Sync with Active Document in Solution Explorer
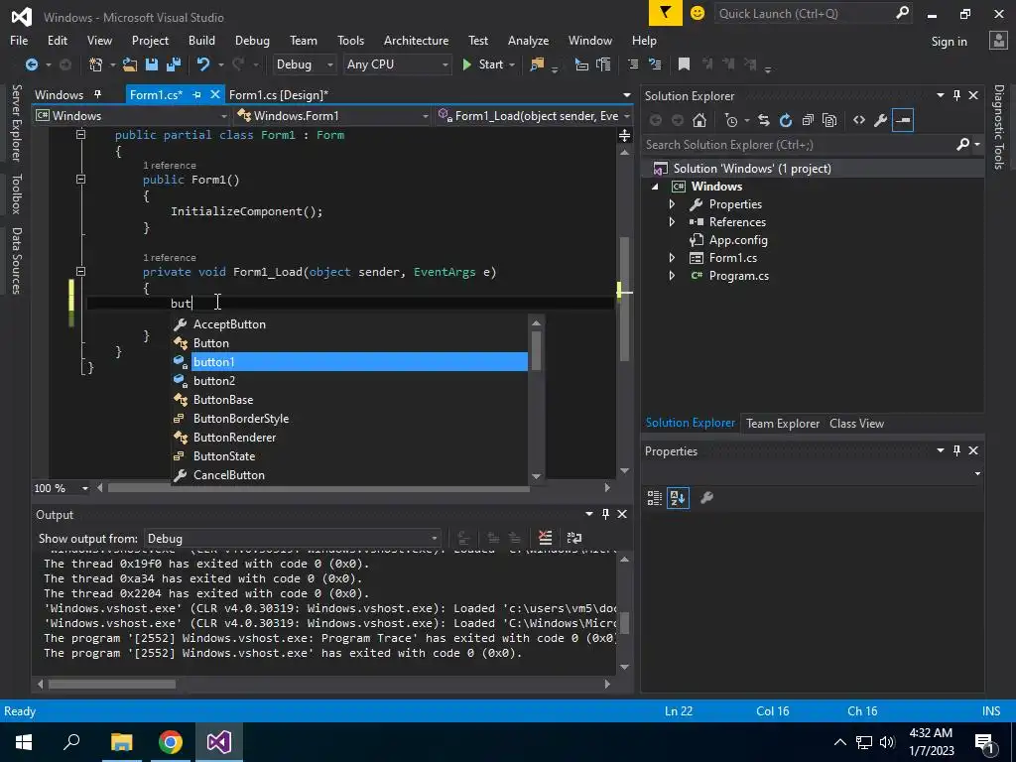Viewport: 1016px width, 762px height. (x=763, y=120)
